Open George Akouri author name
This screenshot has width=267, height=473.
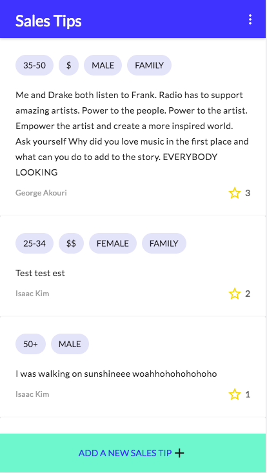[x=41, y=193]
